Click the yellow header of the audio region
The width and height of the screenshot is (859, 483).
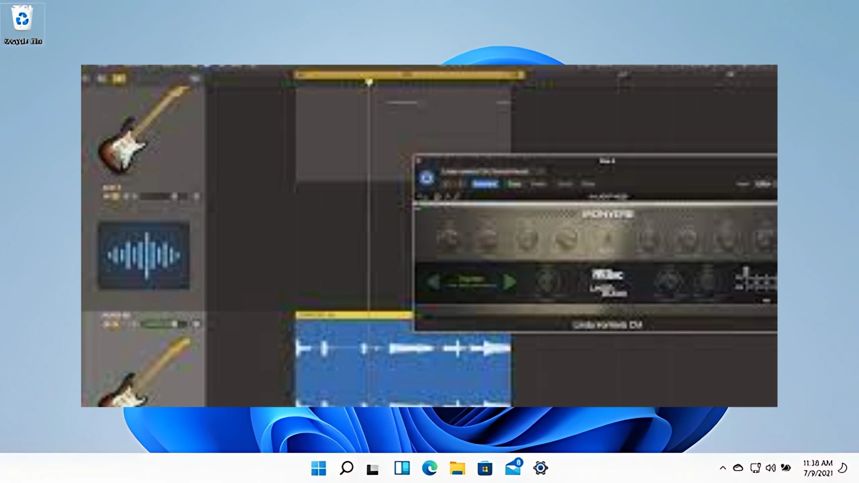click(354, 315)
